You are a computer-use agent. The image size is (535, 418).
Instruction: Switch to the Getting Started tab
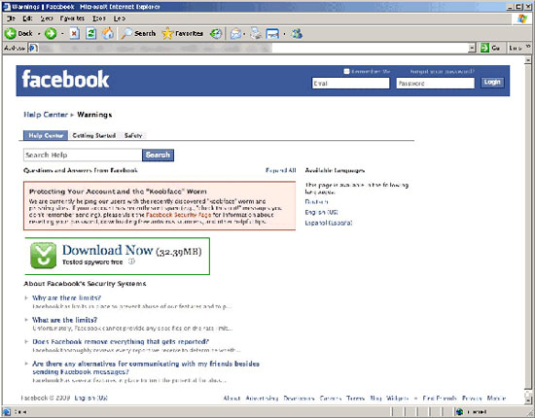93,135
